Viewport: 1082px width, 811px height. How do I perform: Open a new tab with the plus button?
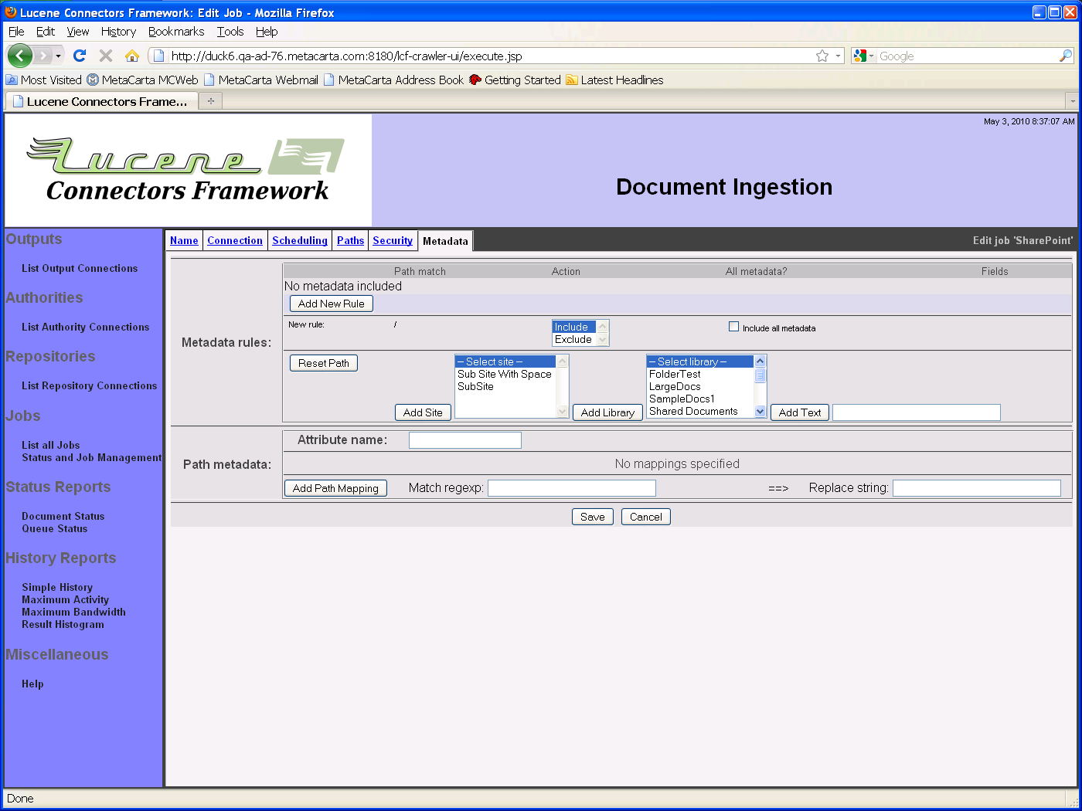pyautogui.click(x=210, y=101)
